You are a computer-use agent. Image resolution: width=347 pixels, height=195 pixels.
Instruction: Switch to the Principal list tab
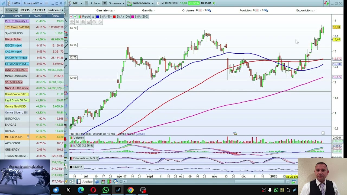(x=12, y=10)
